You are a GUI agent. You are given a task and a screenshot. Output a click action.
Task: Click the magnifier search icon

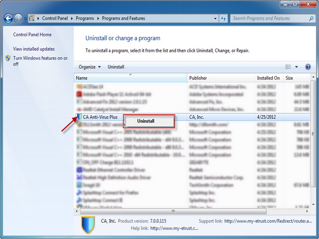pyautogui.click(x=311, y=19)
